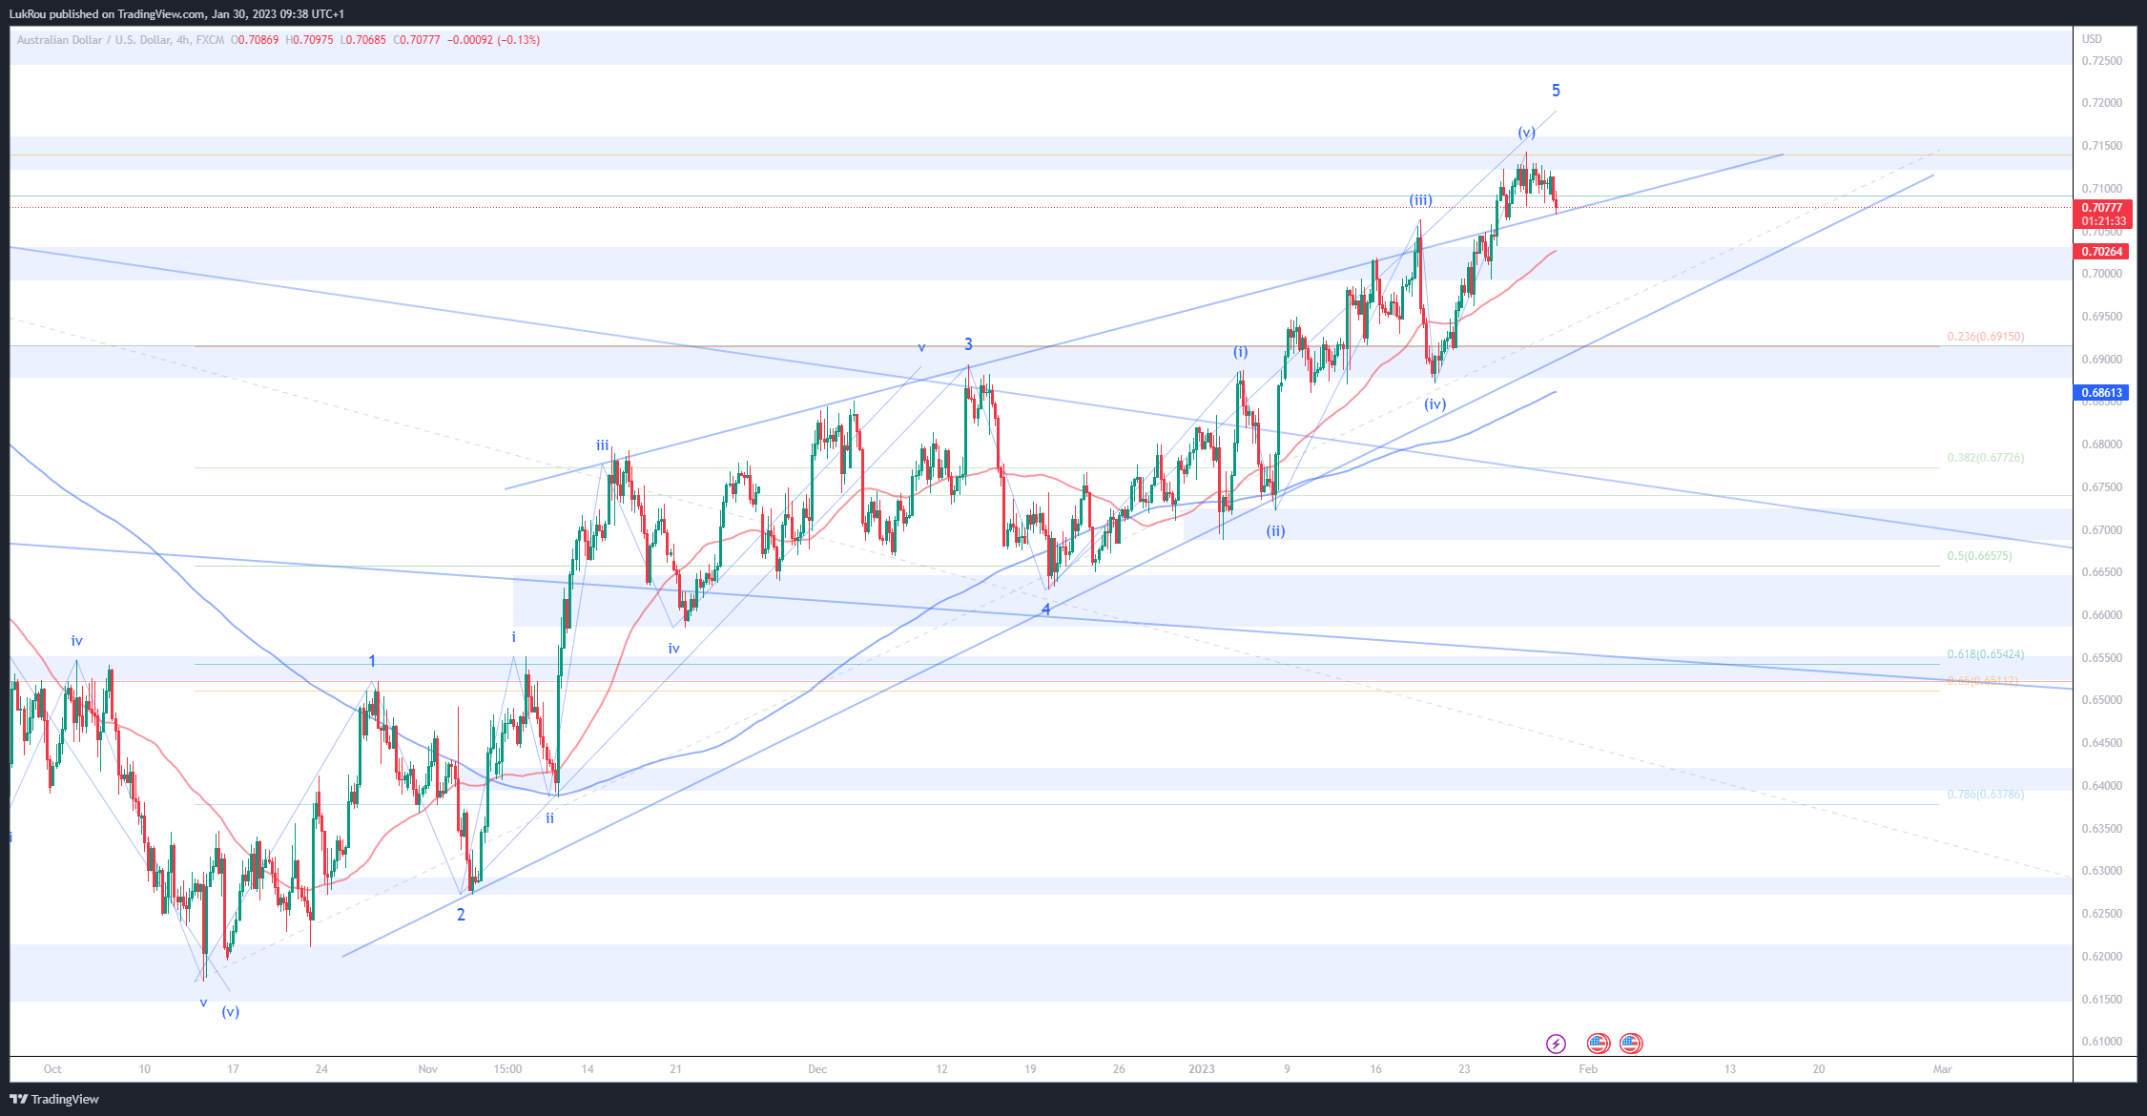
Task: Click the blue 0.68613 price tag
Action: point(2101,393)
